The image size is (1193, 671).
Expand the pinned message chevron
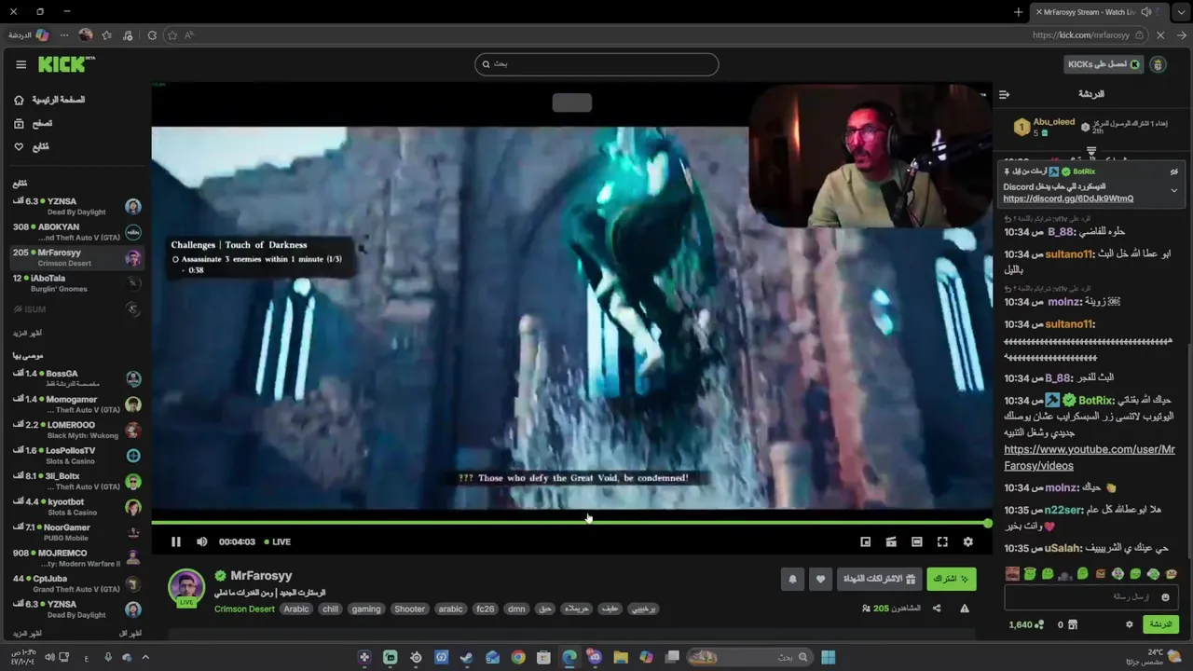1173,190
